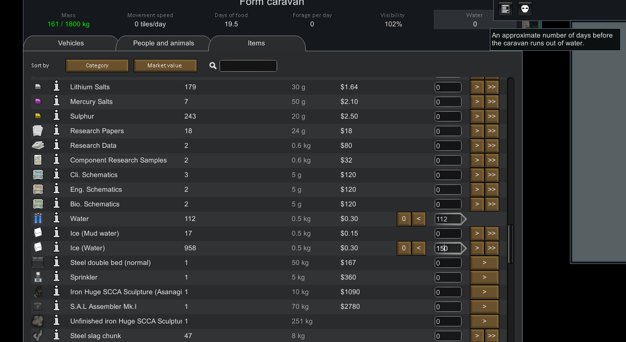Click the Iron Huge SCCA Sculpture icon
Image resolution: width=626 pixels, height=342 pixels.
point(38,292)
